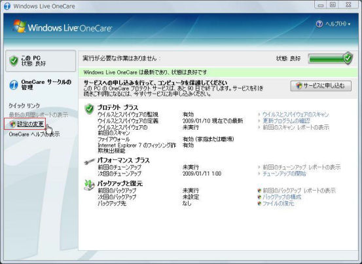Open OneCare ヘルプの表示 link
This screenshot has width=362, height=264.
(x=34, y=134)
